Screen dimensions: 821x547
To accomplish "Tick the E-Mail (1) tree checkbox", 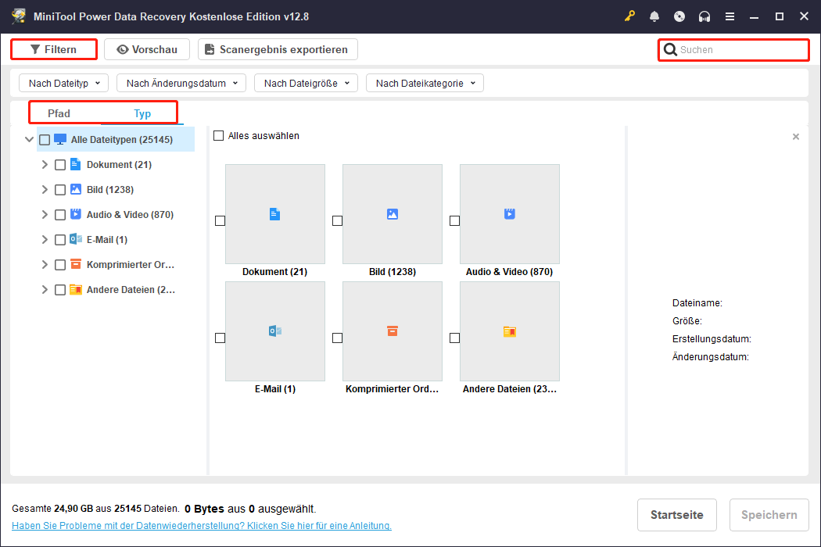I will (60, 240).
